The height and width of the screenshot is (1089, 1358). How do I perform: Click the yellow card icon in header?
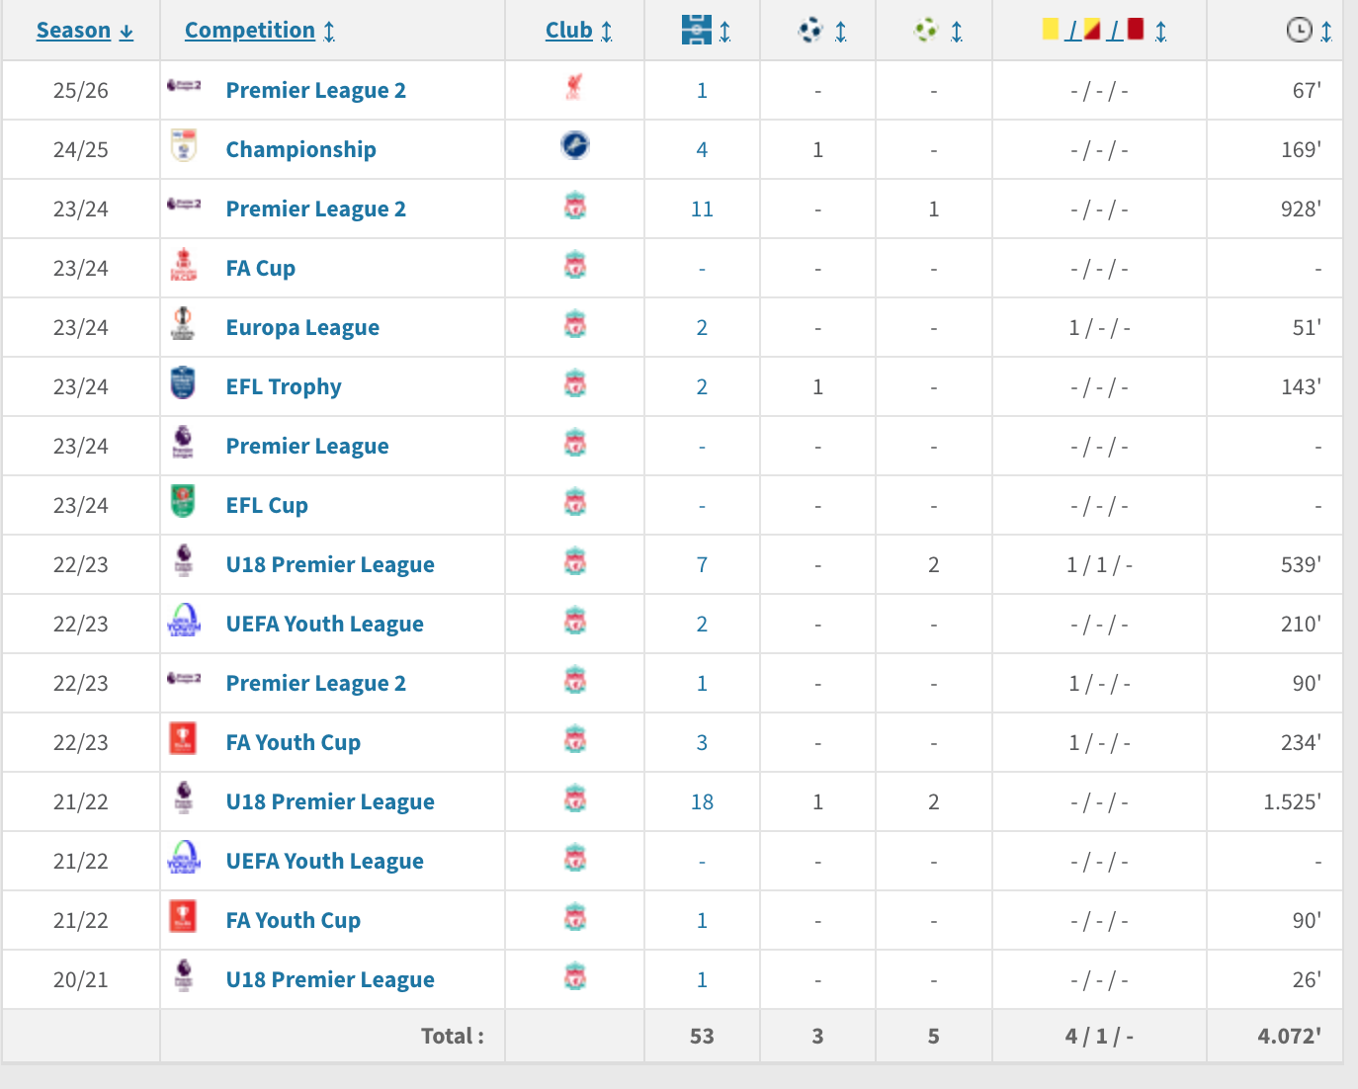(1051, 29)
